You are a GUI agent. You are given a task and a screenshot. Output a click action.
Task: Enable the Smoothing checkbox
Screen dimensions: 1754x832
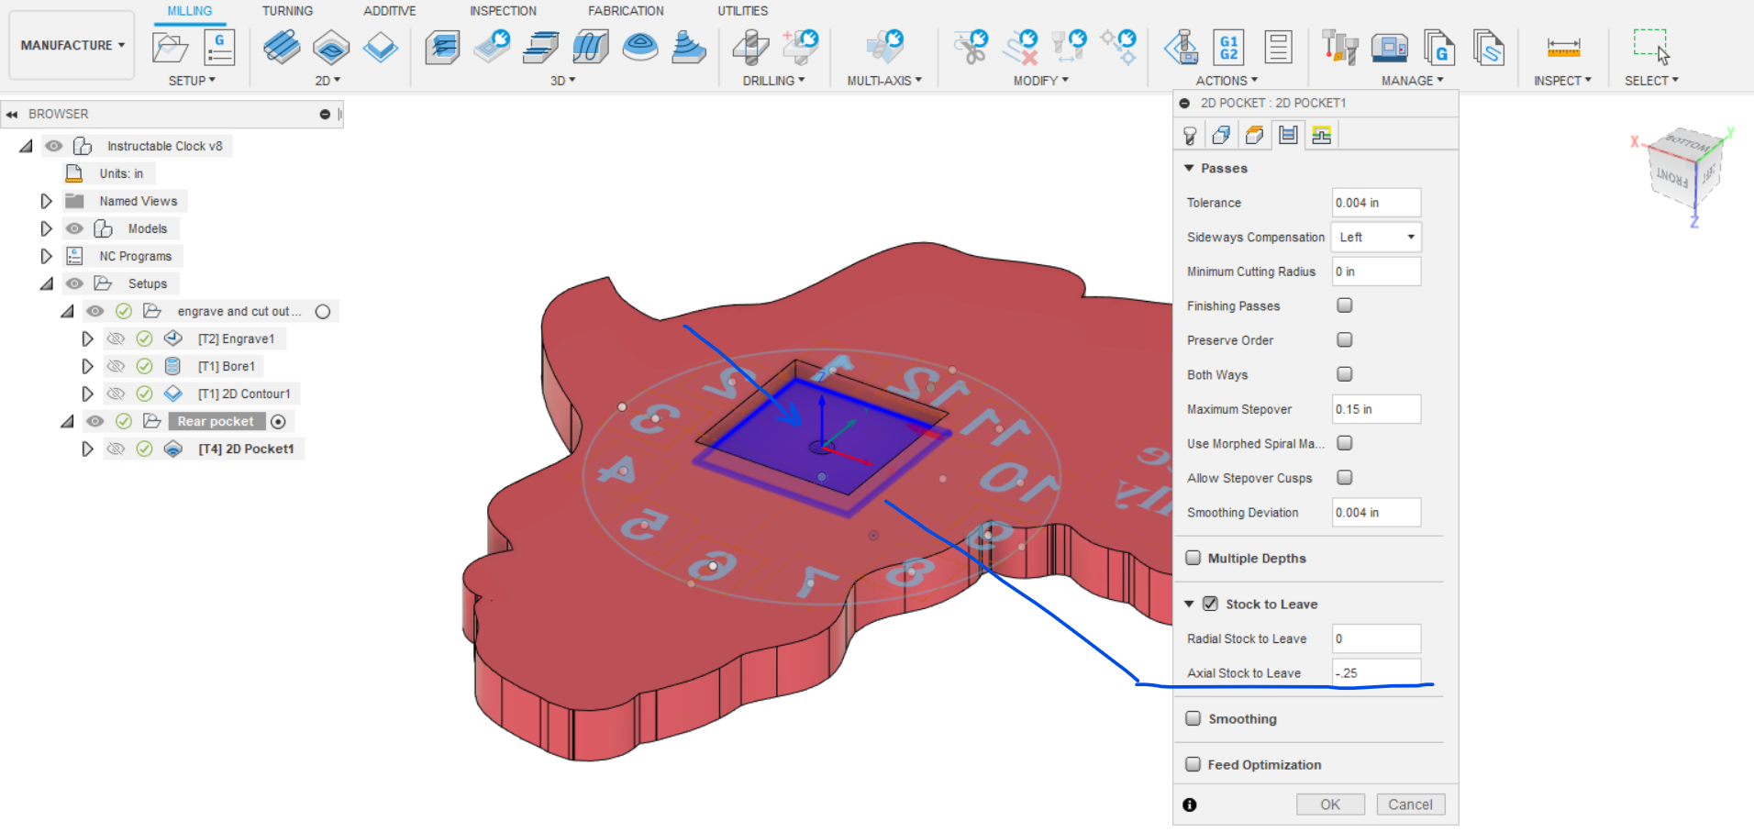[1193, 718]
